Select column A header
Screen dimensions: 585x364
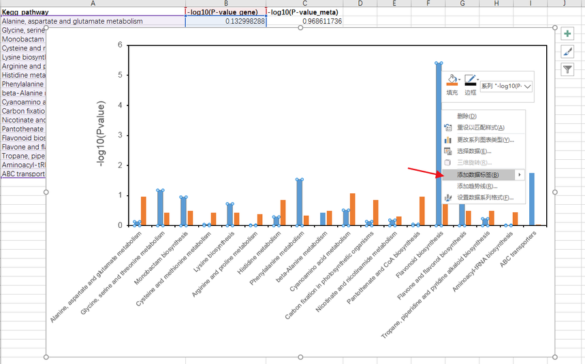[93, 3]
